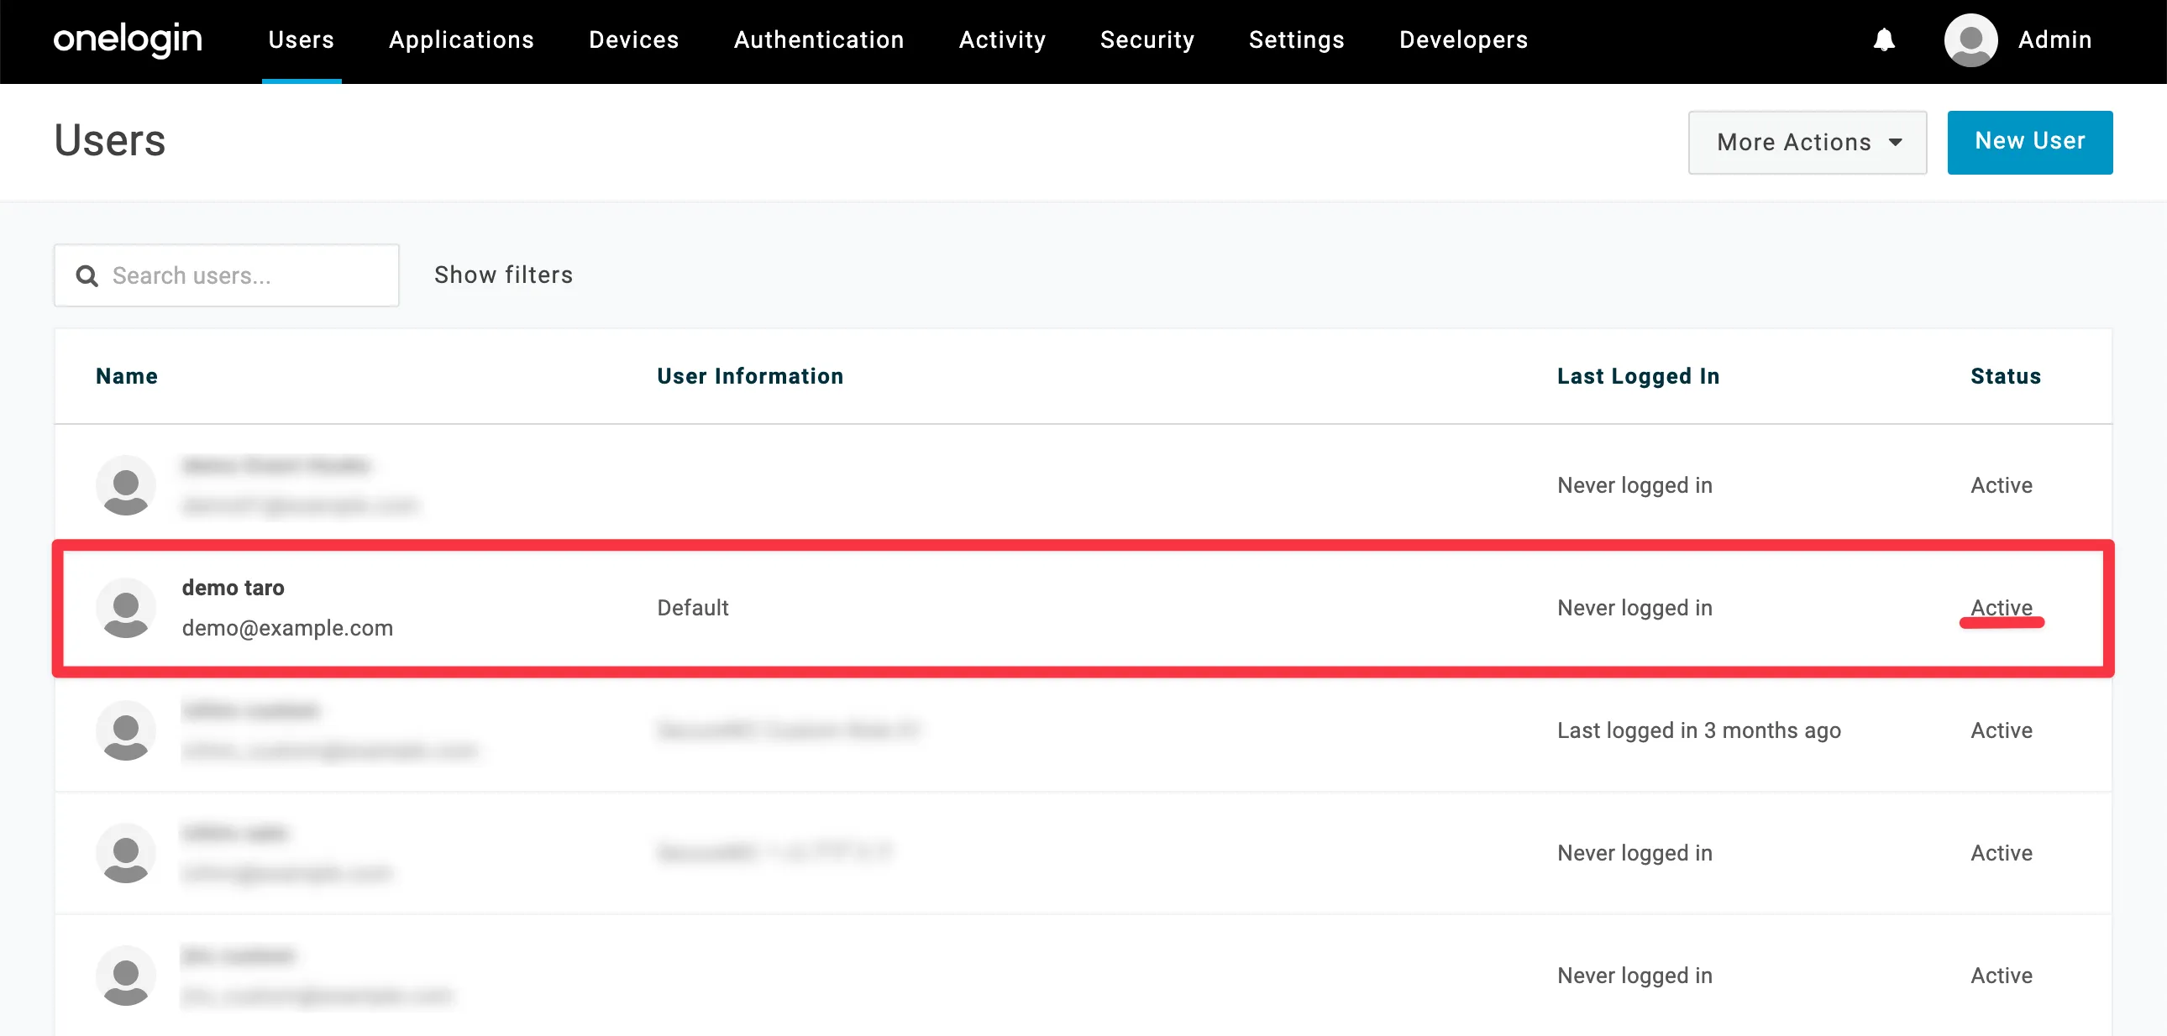
Task: Open the Applications menu
Action: tap(461, 39)
